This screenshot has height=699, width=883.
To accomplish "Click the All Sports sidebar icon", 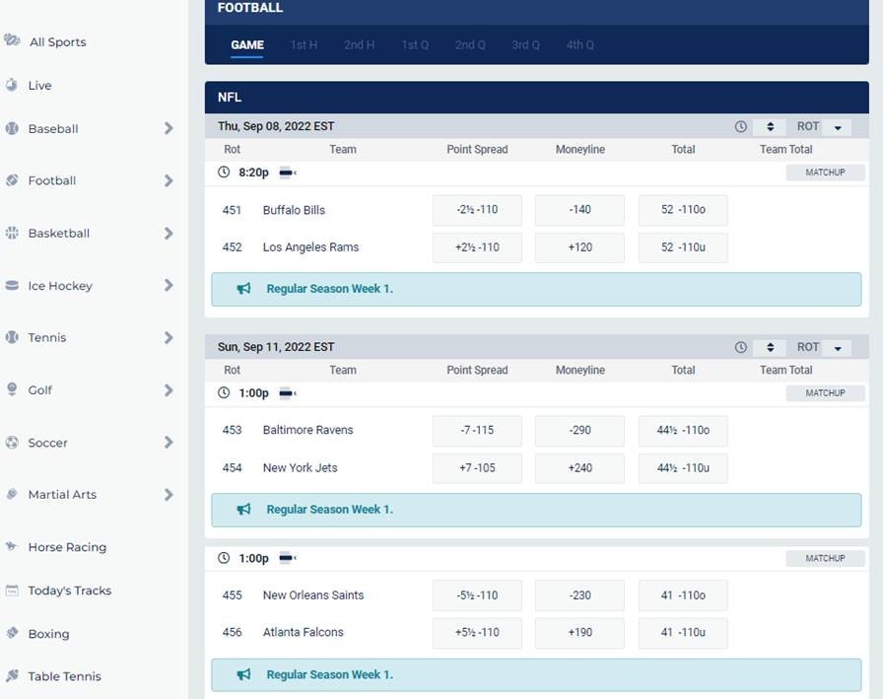I will [x=12, y=40].
